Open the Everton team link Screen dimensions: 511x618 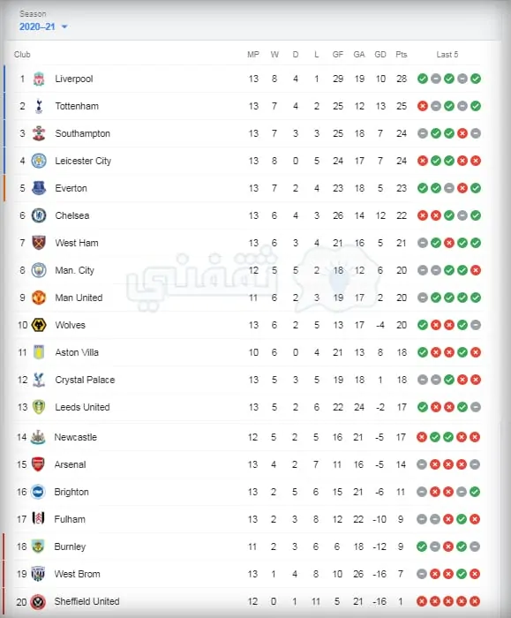[71, 188]
